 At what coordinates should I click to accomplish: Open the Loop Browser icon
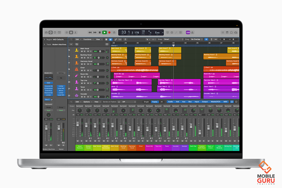[x=232, y=33]
